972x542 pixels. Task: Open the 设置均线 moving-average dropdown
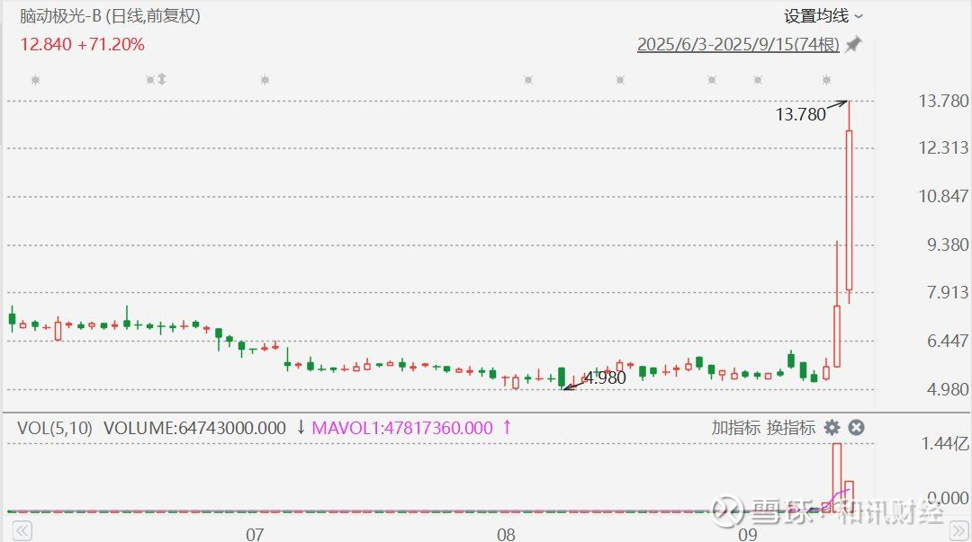click(823, 16)
